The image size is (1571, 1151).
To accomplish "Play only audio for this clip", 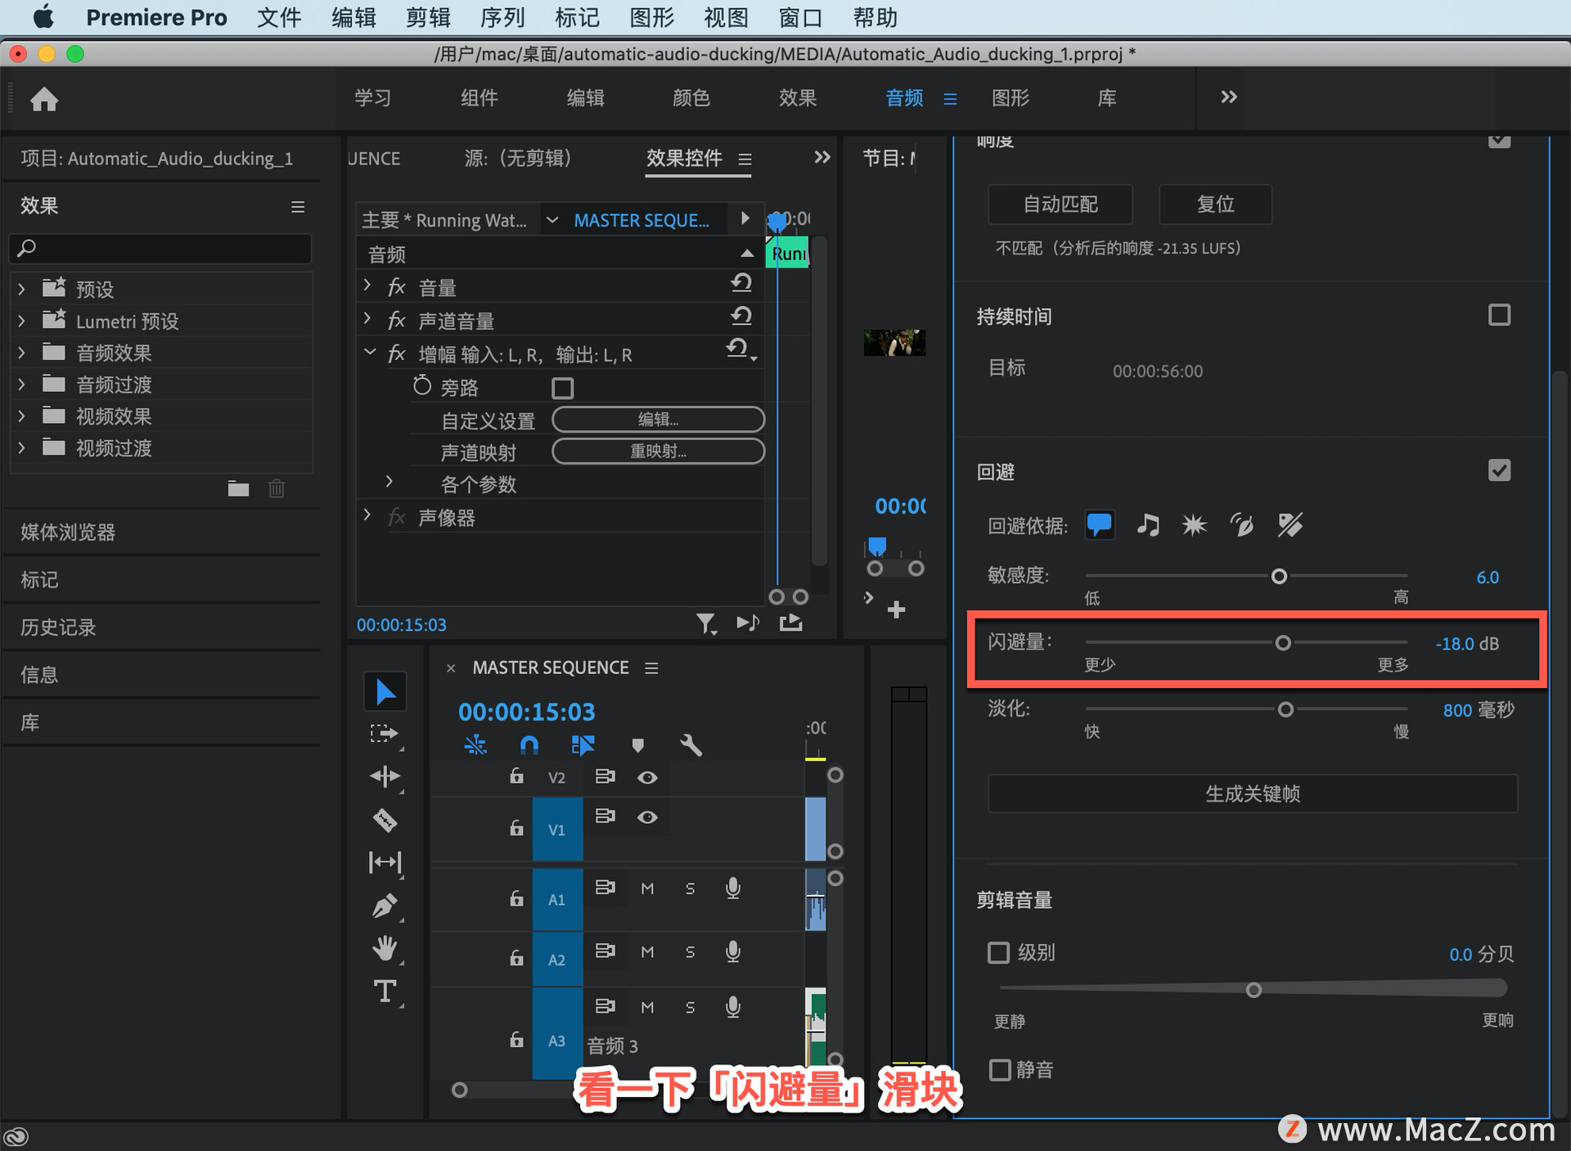I will coord(748,623).
